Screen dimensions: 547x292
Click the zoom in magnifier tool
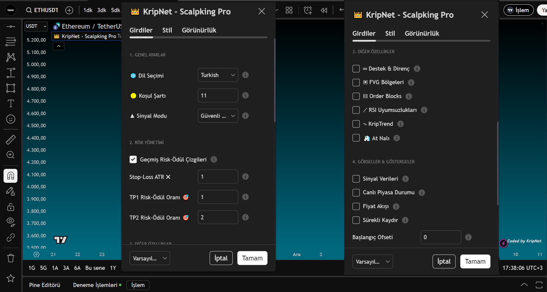(x=11, y=155)
